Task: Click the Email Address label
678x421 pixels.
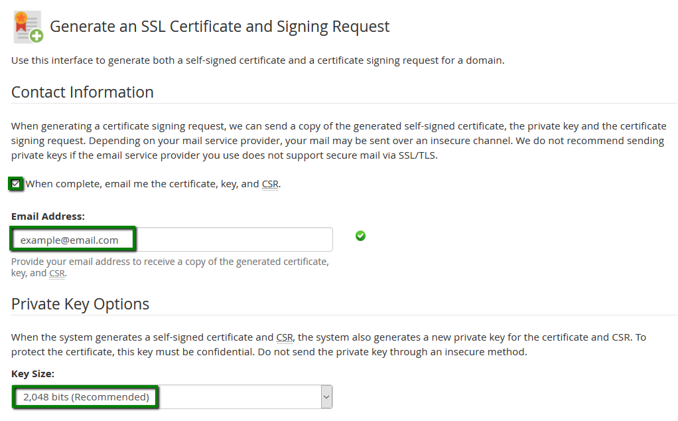Action: pyautogui.click(x=48, y=216)
